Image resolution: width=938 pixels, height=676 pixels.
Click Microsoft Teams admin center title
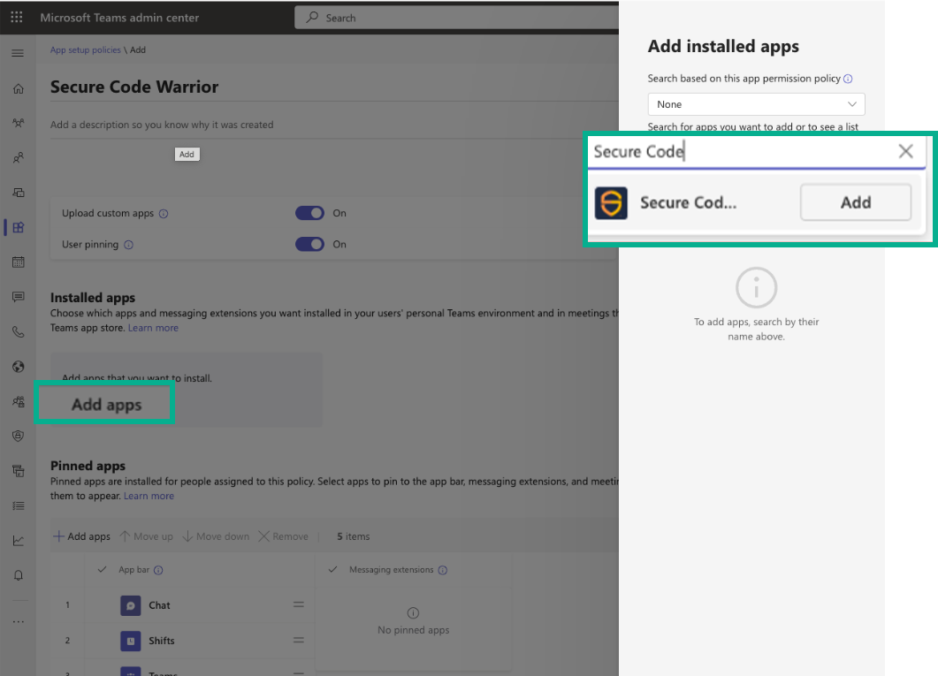[x=119, y=18]
